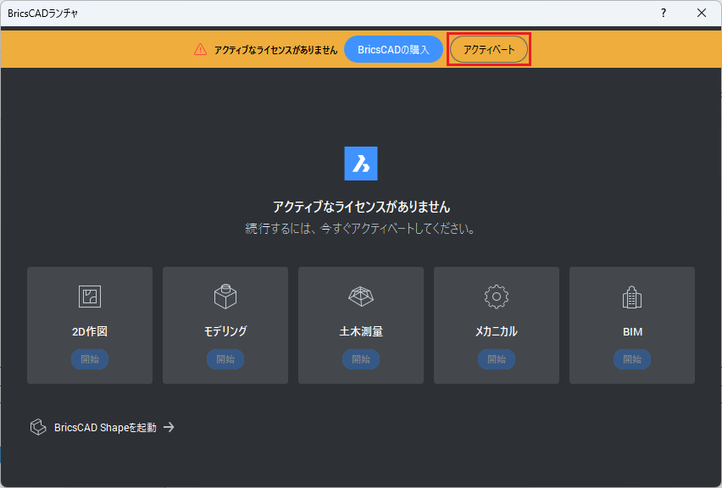Select the モデリング 3D block icon
The height and width of the screenshot is (488, 722).
pos(225,297)
